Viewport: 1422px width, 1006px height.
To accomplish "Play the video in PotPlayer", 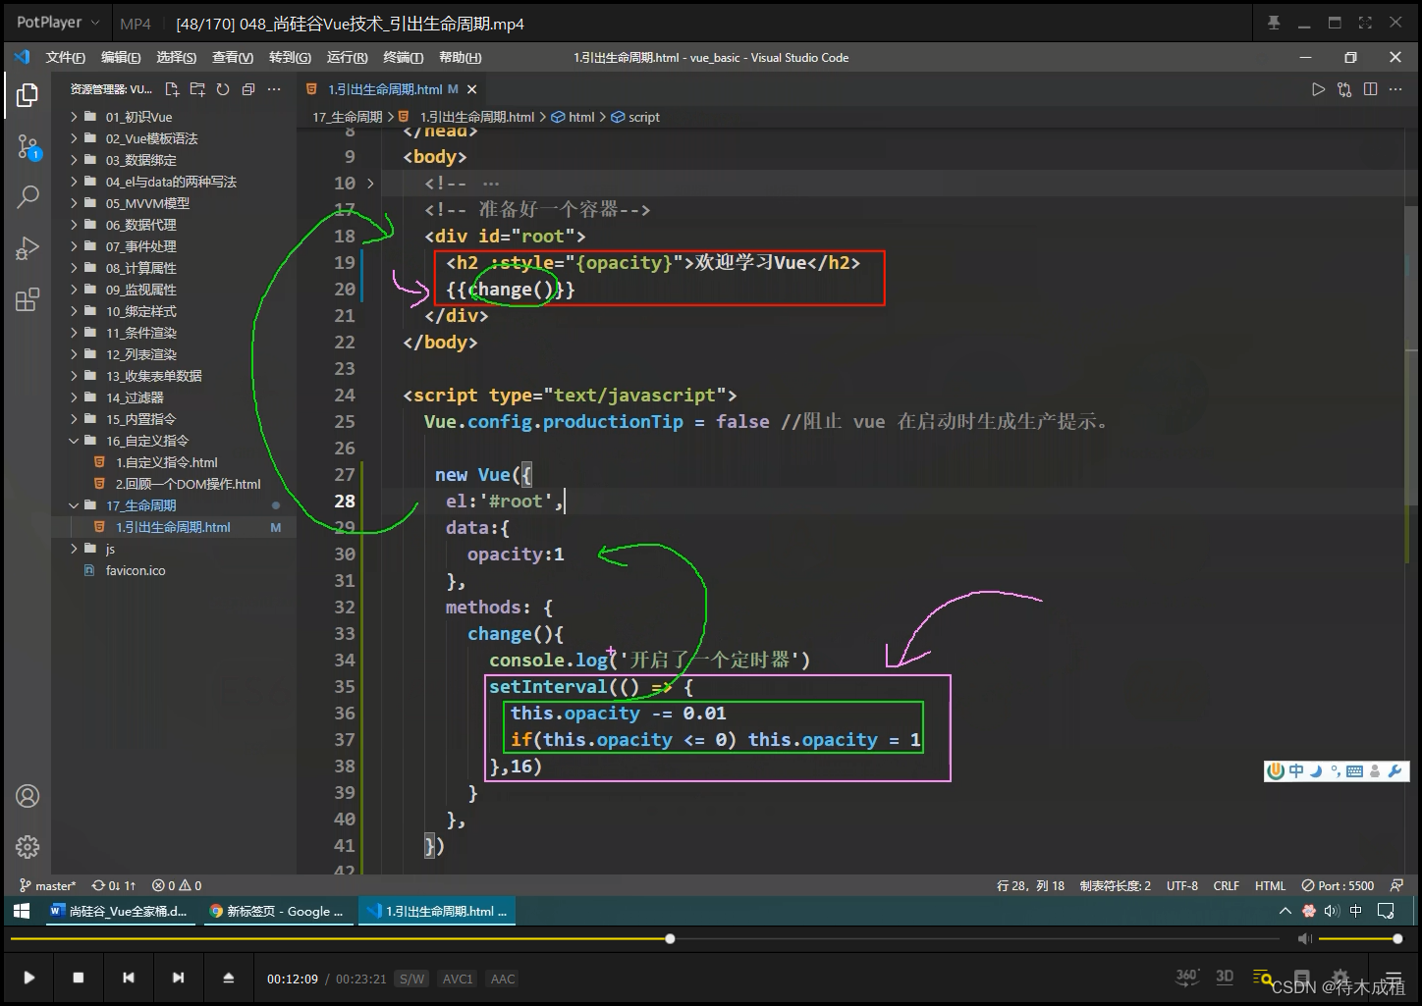I will tap(28, 978).
